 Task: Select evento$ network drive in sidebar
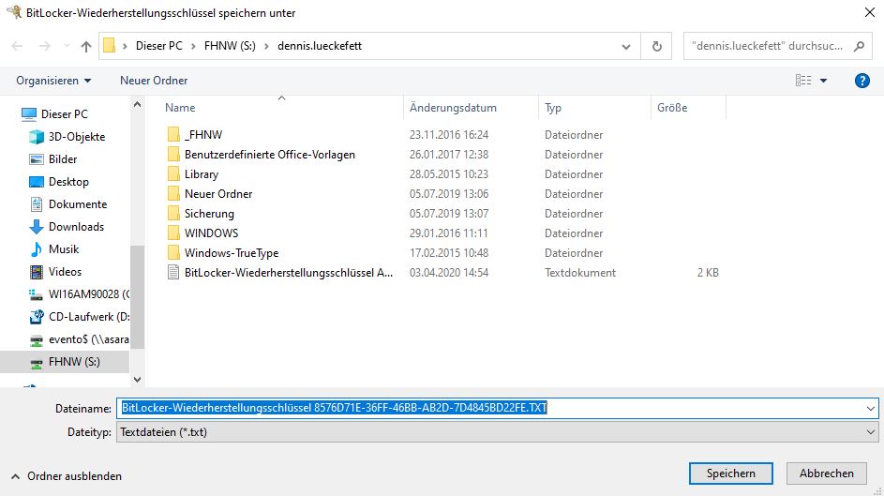tap(79, 339)
